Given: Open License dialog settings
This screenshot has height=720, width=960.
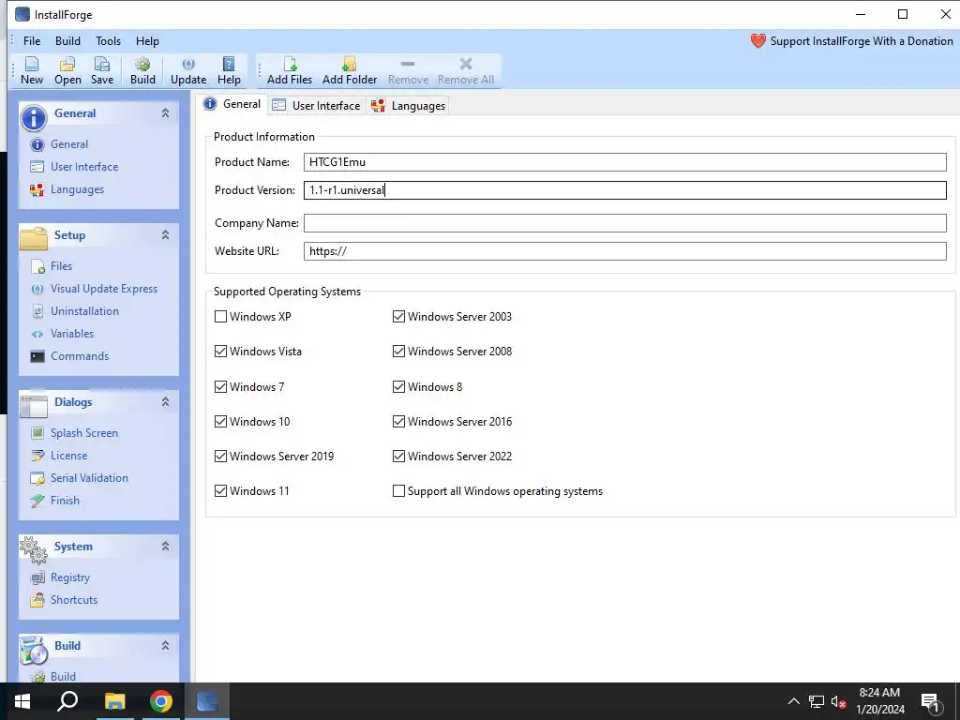Looking at the screenshot, I should 68,456.
